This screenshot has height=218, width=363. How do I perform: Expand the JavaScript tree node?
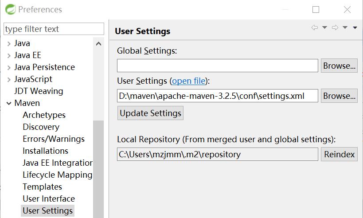click(9, 80)
